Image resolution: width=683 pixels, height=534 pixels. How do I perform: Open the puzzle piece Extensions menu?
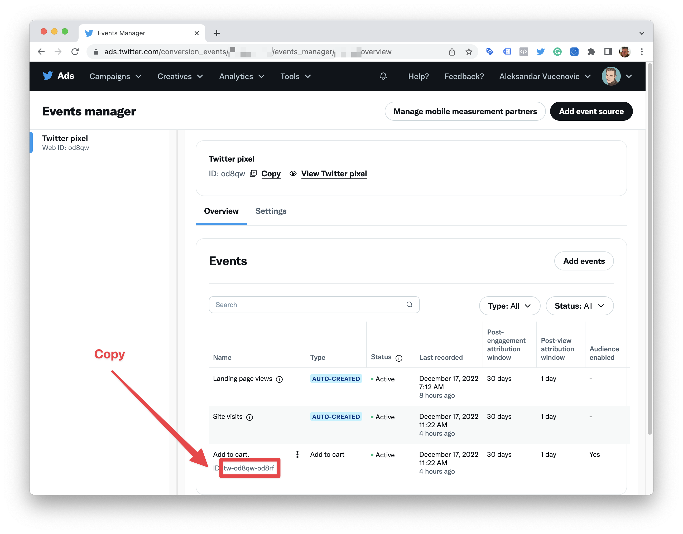[591, 52]
